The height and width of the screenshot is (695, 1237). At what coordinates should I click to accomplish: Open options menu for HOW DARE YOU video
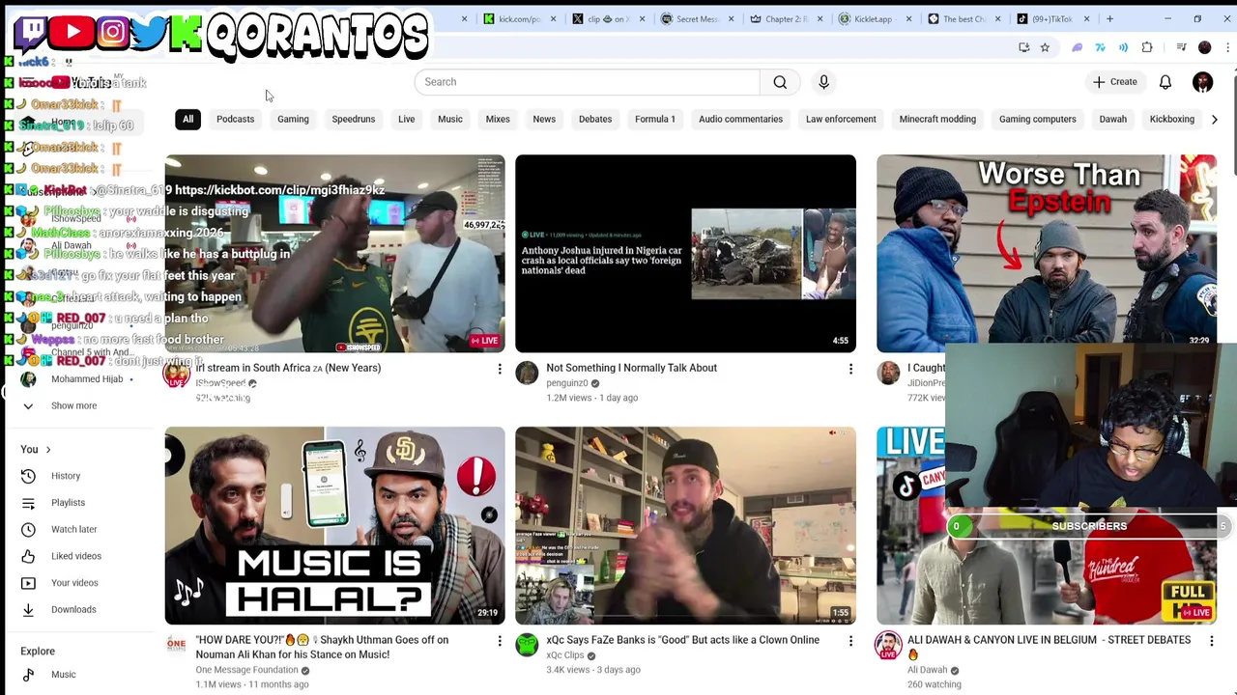[500, 641]
